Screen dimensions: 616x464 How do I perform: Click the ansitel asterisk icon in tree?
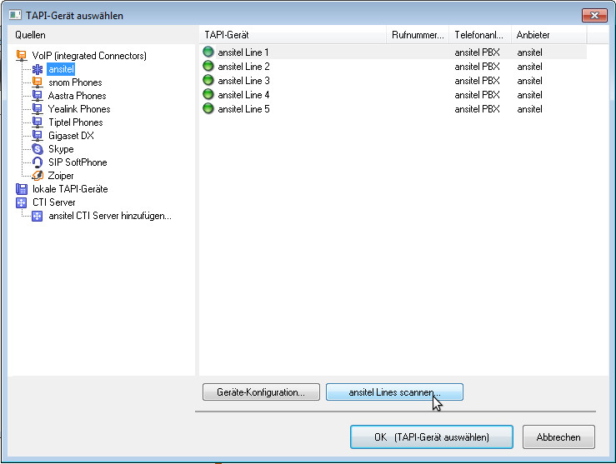[38, 69]
